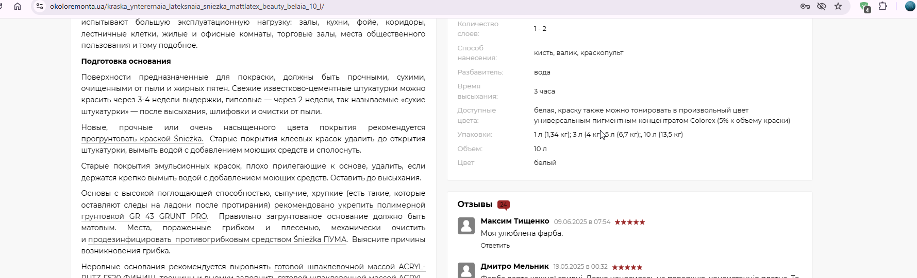Image resolution: width=917 pixels, height=278 pixels.
Task: Click the 'Количество слоев:' label
Action: (478, 29)
